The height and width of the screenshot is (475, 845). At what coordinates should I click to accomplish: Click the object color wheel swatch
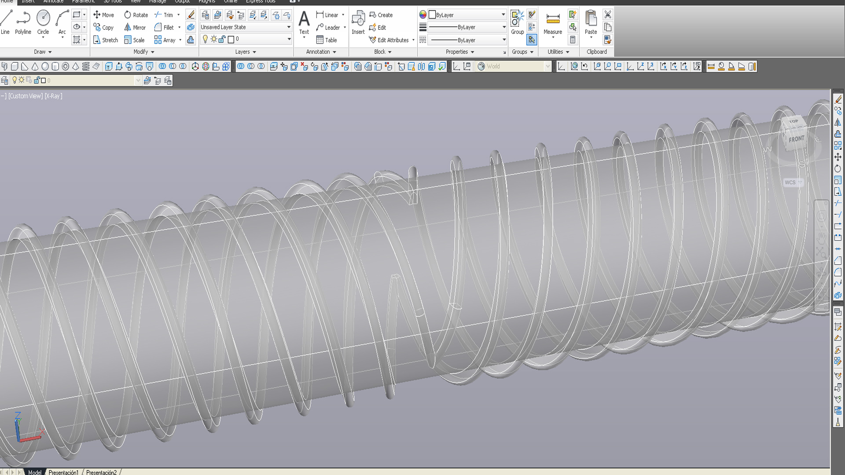pyautogui.click(x=423, y=15)
